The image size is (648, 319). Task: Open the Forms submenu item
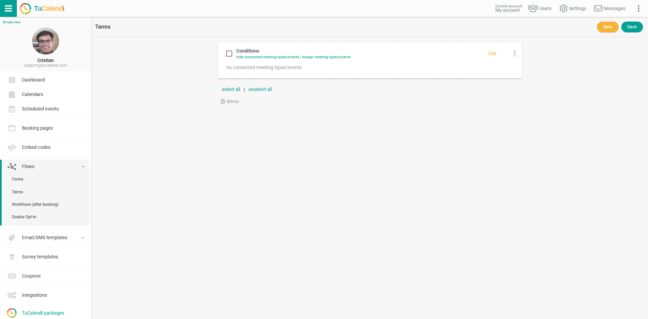point(18,179)
